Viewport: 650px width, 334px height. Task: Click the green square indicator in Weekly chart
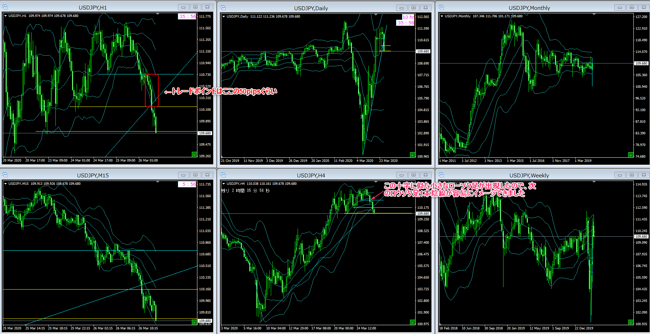[631, 322]
